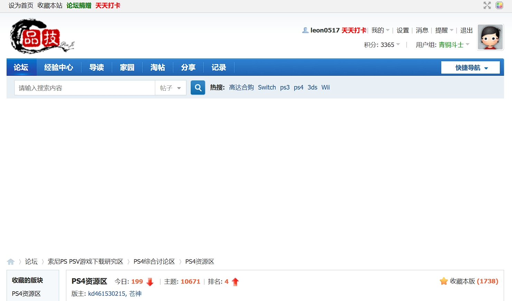Open the 积分 3365 dropdown
The height and width of the screenshot is (301, 512).
[382, 45]
